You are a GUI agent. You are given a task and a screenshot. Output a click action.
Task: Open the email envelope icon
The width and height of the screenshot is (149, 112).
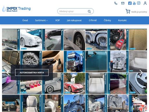[123, 3]
